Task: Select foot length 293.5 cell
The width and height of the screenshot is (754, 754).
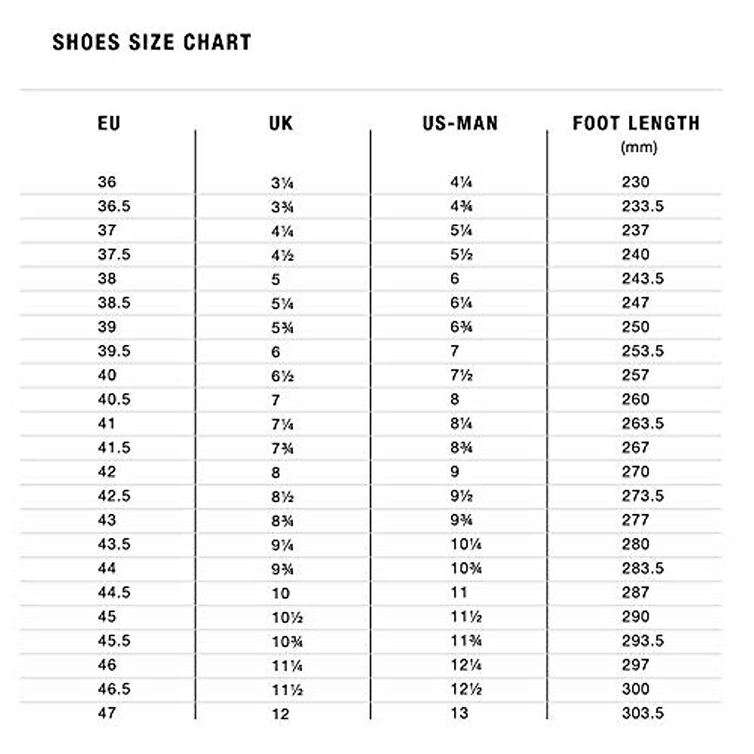Action: (642, 641)
